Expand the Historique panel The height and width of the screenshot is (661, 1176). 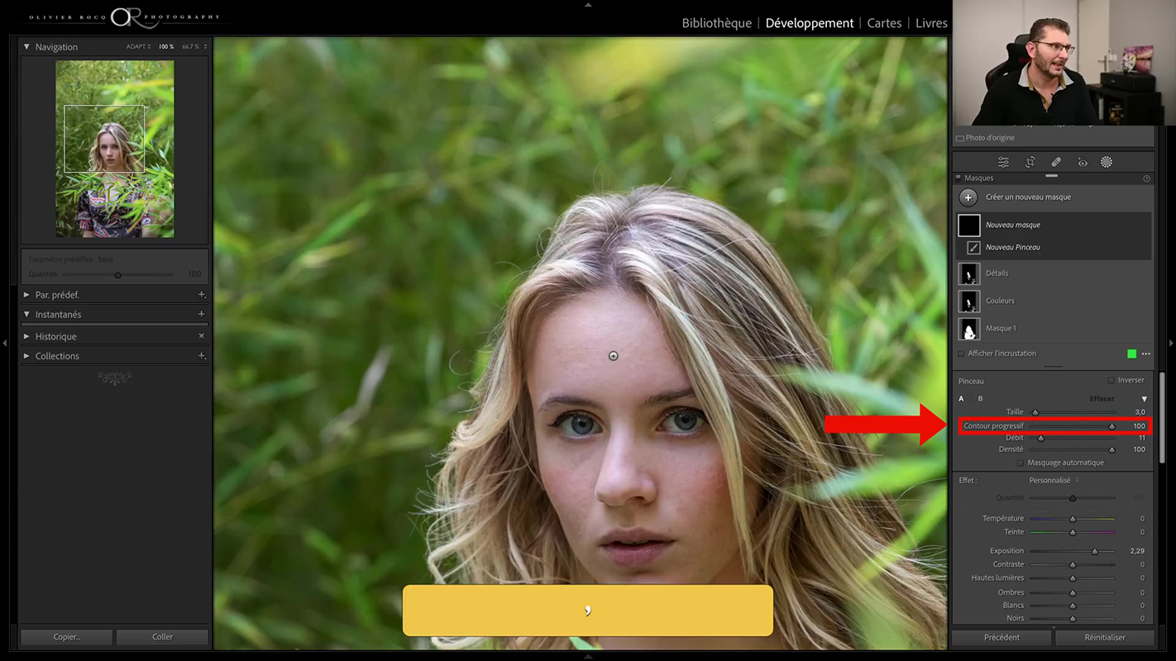(26, 336)
